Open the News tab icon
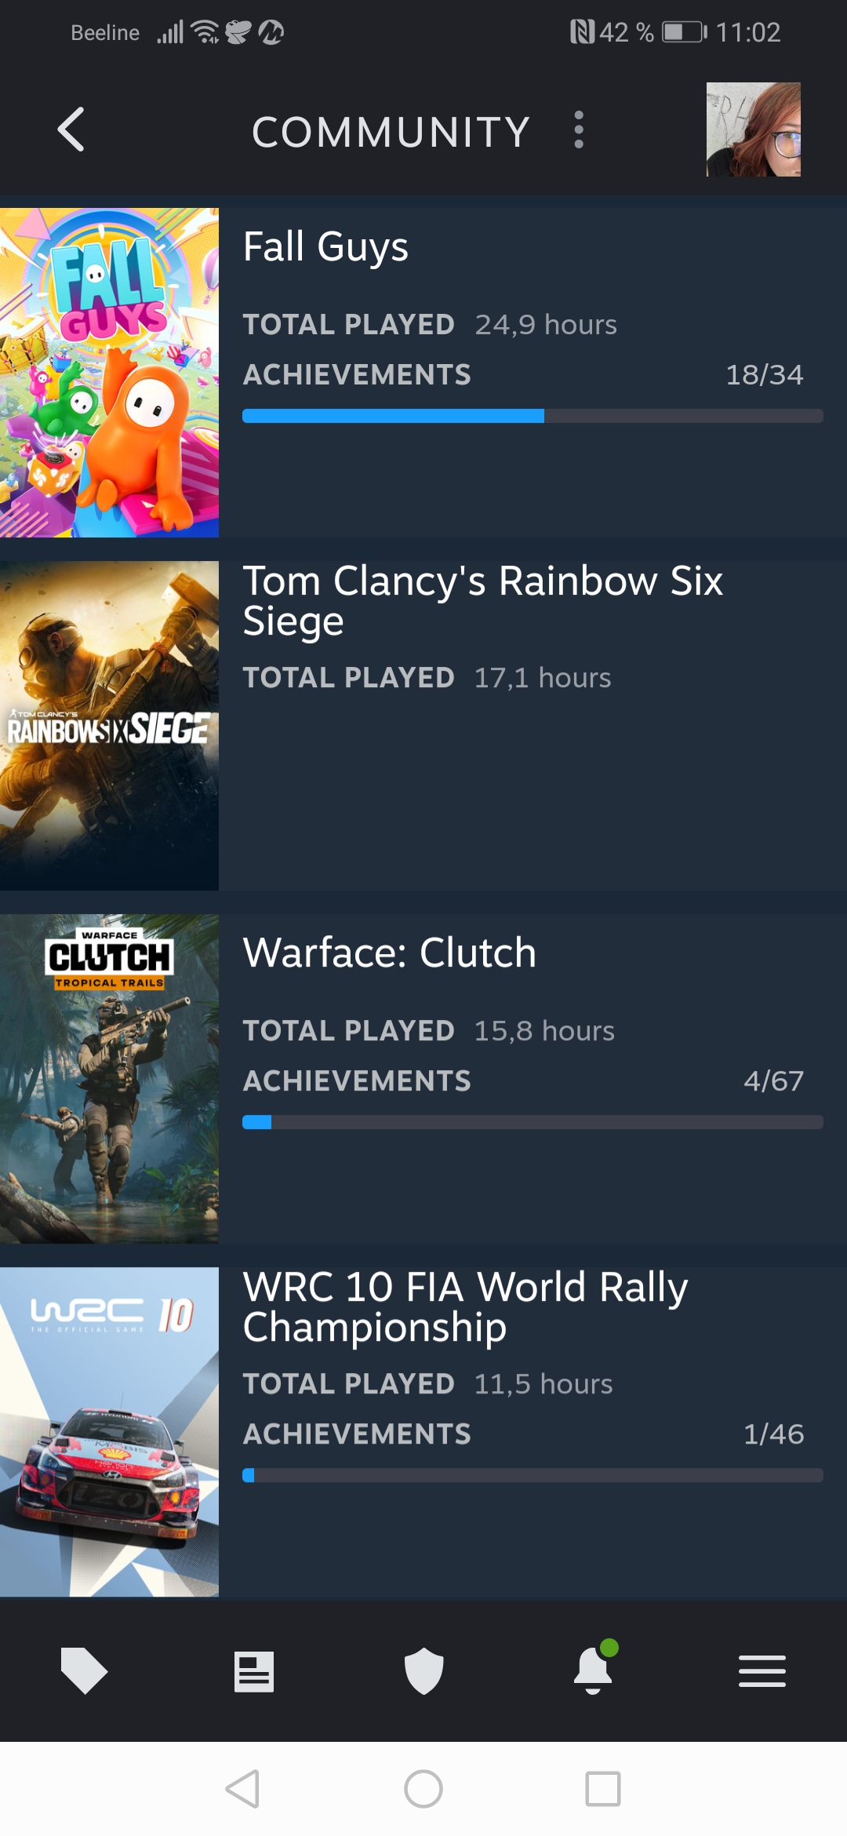This screenshot has height=1836, width=847. (254, 1671)
